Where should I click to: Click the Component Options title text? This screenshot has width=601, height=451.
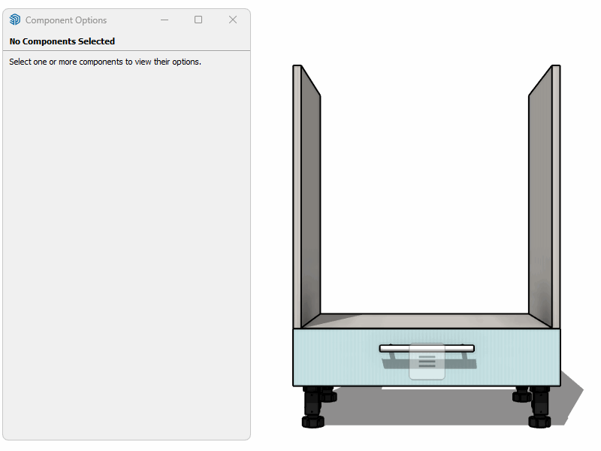[66, 20]
